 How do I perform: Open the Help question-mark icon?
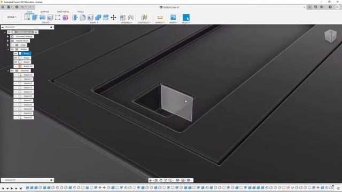point(330,7)
